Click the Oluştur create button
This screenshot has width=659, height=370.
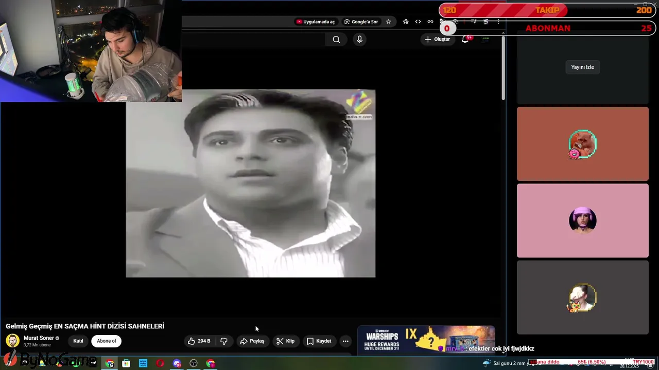pos(438,40)
